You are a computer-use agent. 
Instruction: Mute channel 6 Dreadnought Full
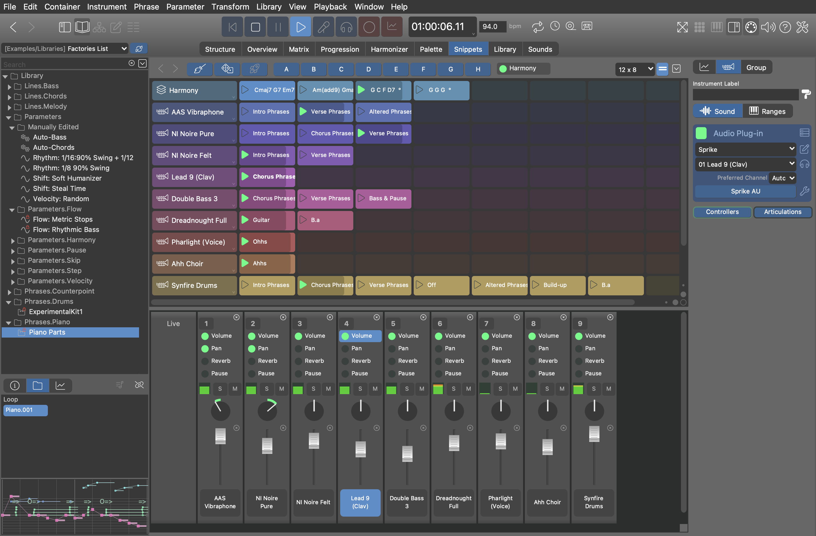coord(468,388)
